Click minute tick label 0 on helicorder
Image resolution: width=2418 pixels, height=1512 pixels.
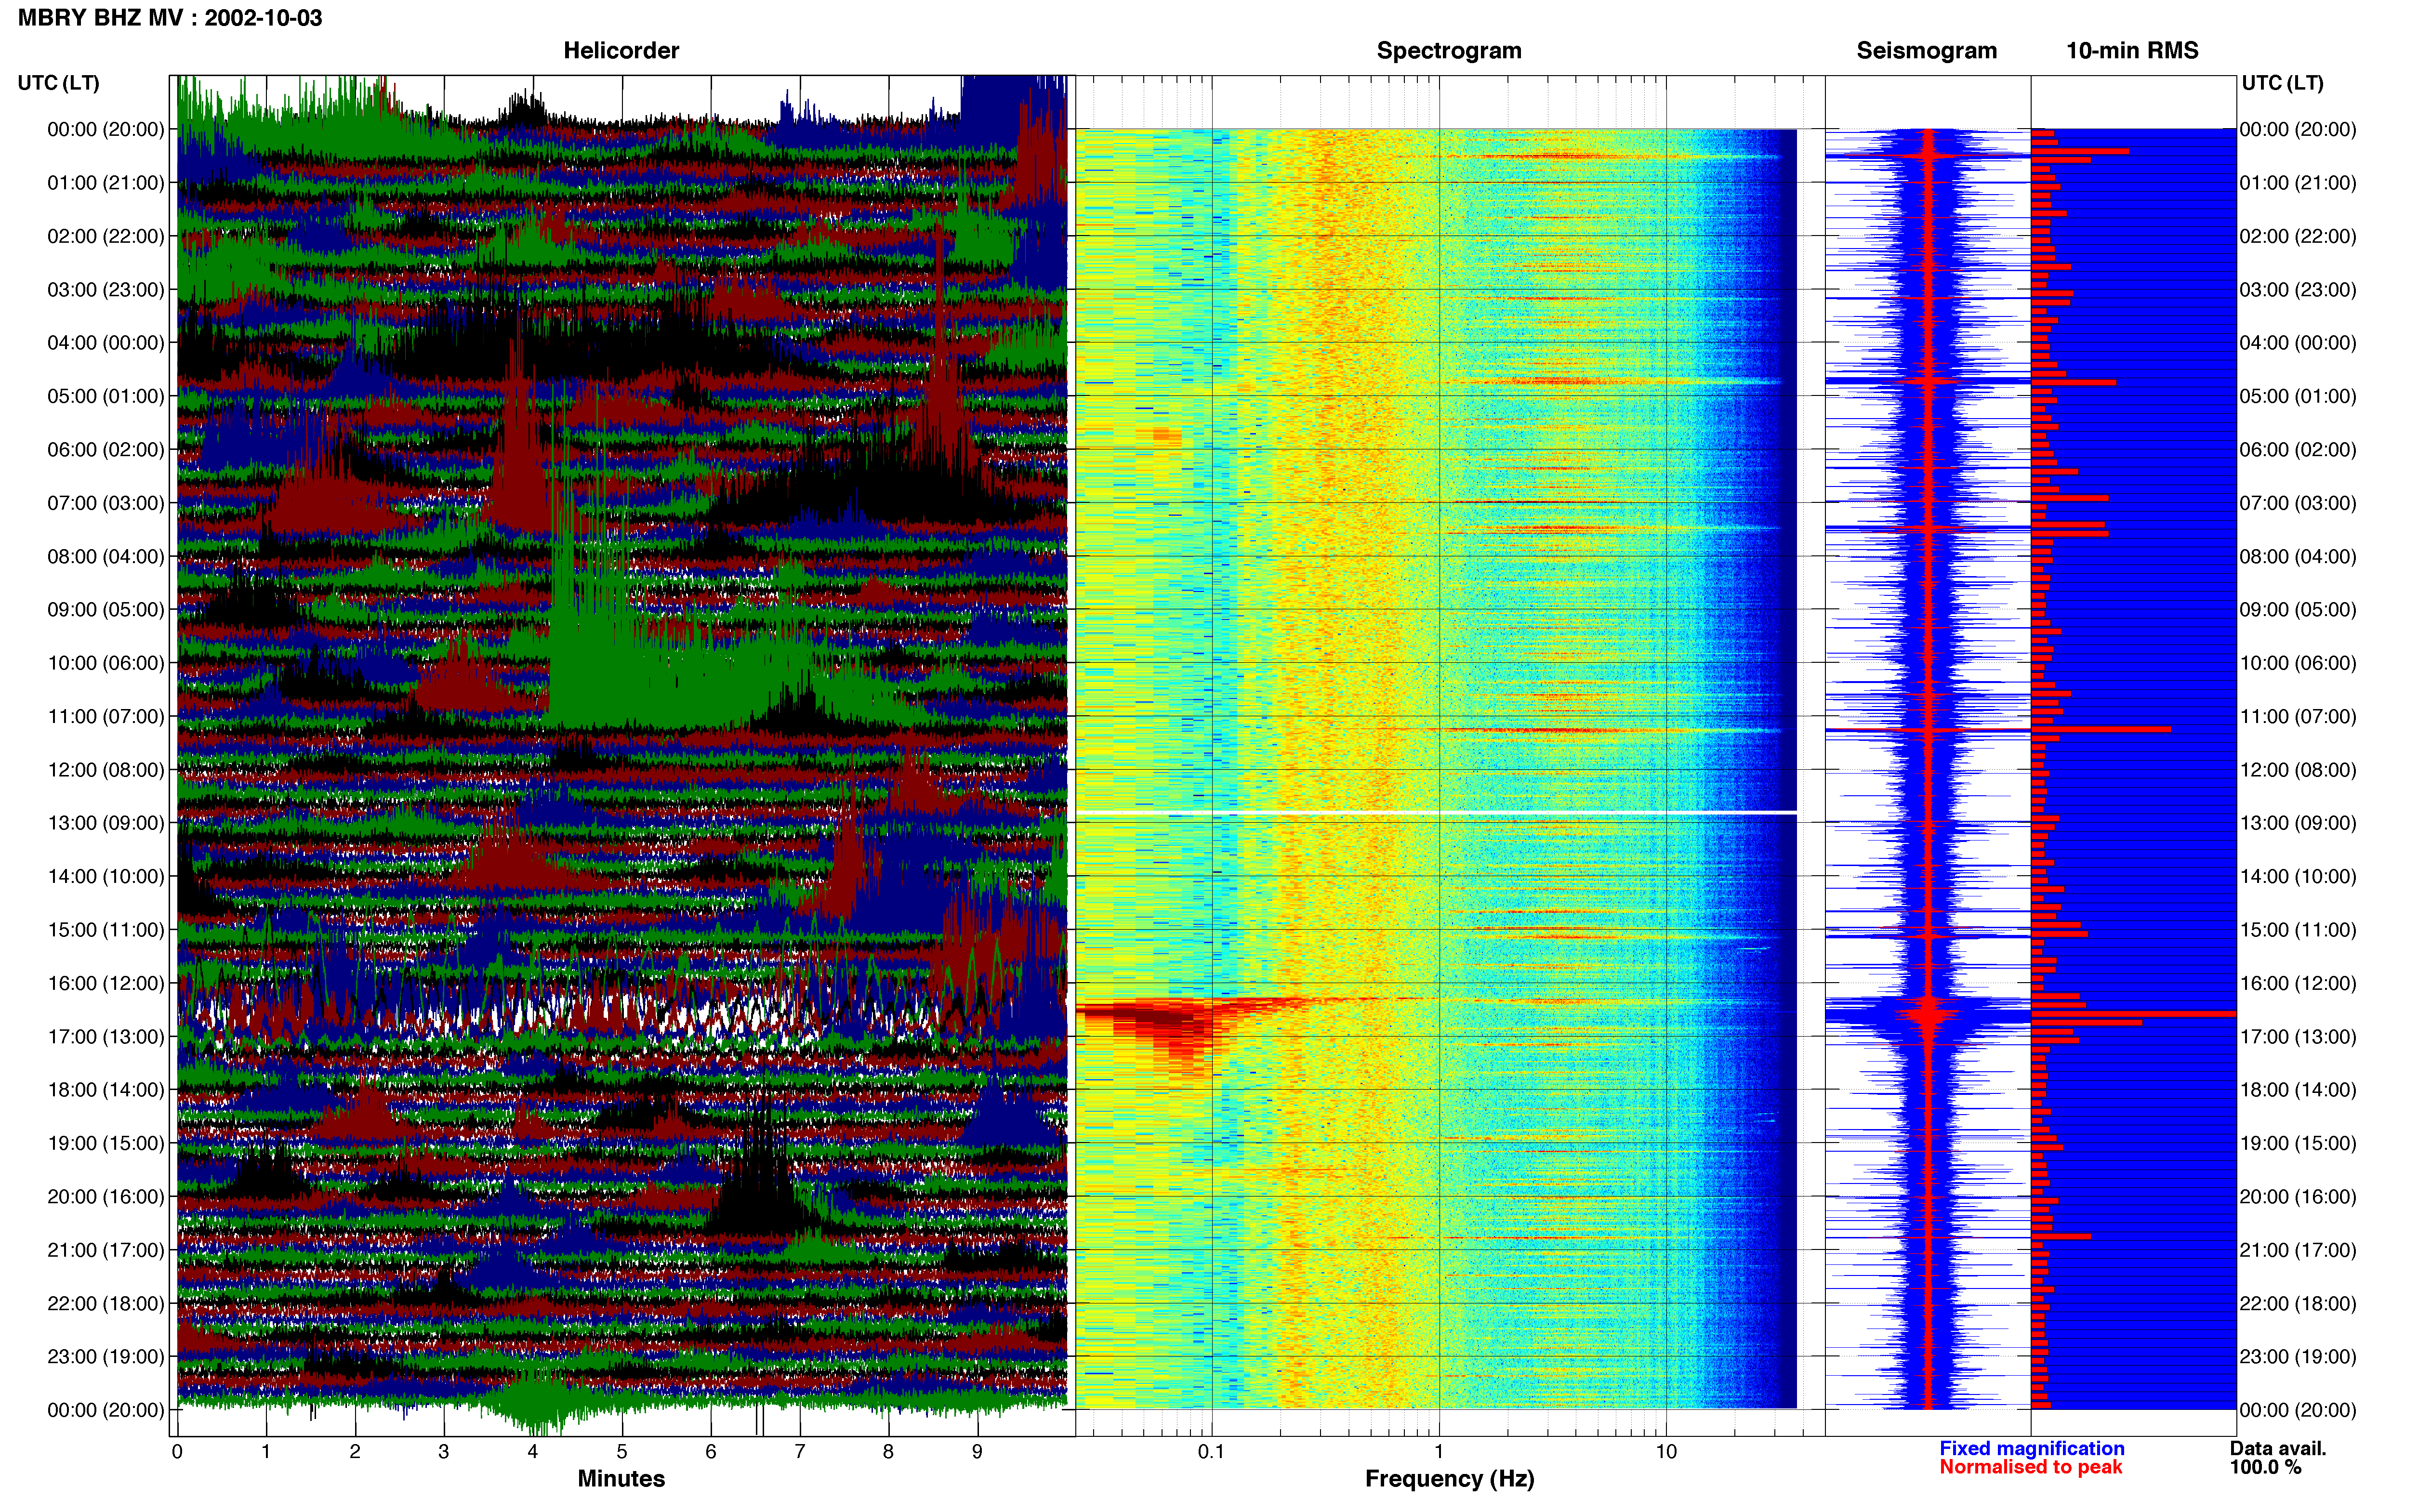pyautogui.click(x=177, y=1452)
